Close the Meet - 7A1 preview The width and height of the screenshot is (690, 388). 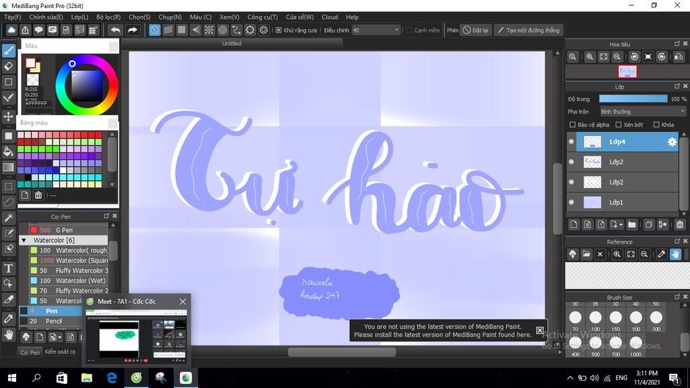pyautogui.click(x=183, y=301)
